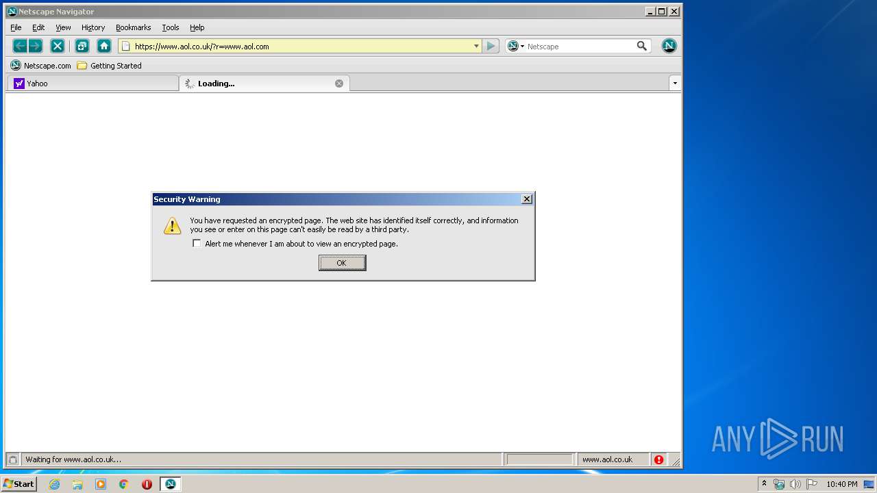877x493 pixels.
Task: Launch Opera from the taskbar
Action: click(147, 484)
